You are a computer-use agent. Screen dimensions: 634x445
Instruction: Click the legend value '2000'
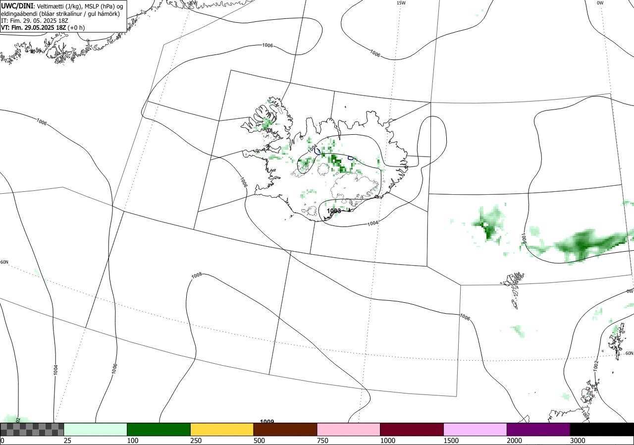tap(514, 441)
